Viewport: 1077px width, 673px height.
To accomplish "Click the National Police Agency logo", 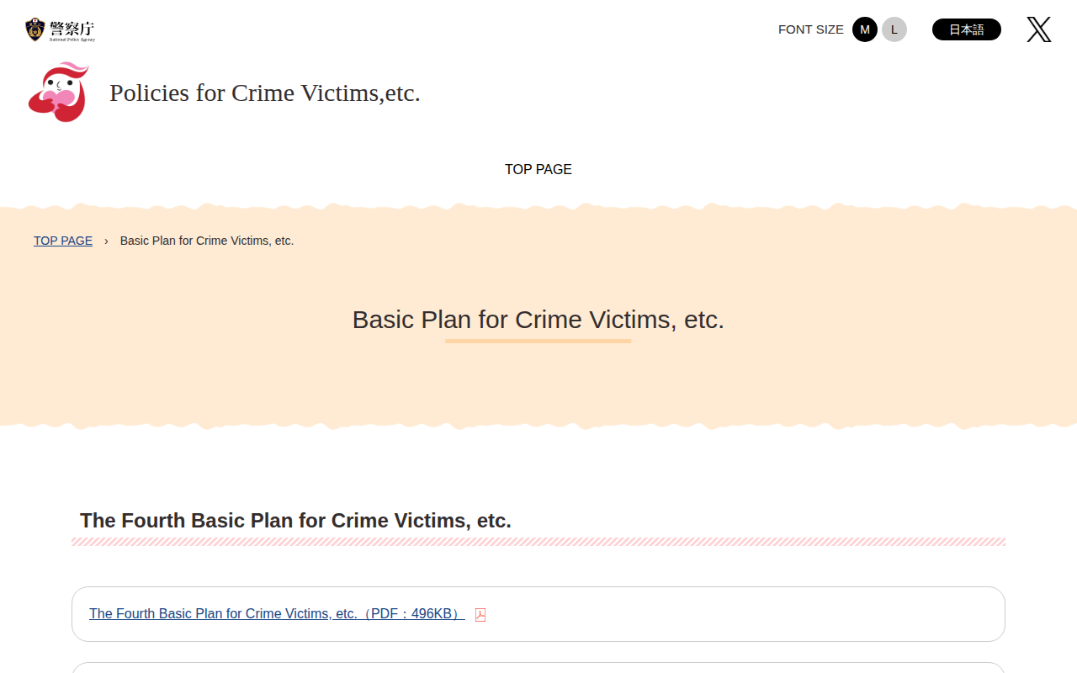I will coord(60,29).
